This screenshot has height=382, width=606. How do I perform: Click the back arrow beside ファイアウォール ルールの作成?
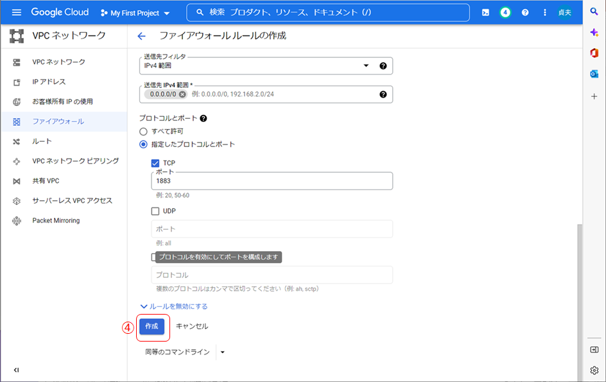(142, 36)
